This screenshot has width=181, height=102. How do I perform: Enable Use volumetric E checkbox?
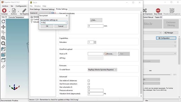point(89,87)
